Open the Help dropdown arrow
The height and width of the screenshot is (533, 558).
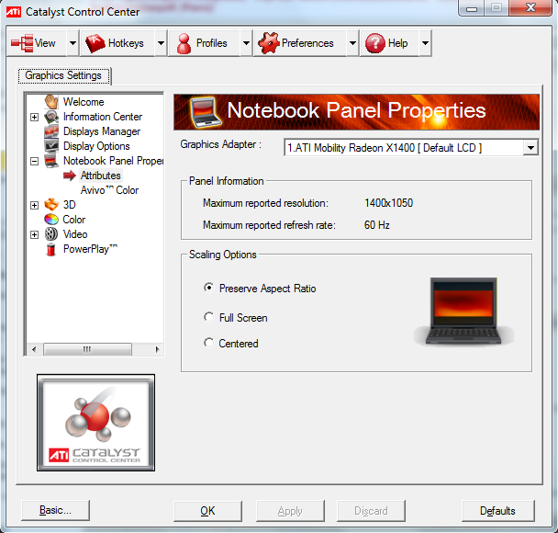(425, 43)
